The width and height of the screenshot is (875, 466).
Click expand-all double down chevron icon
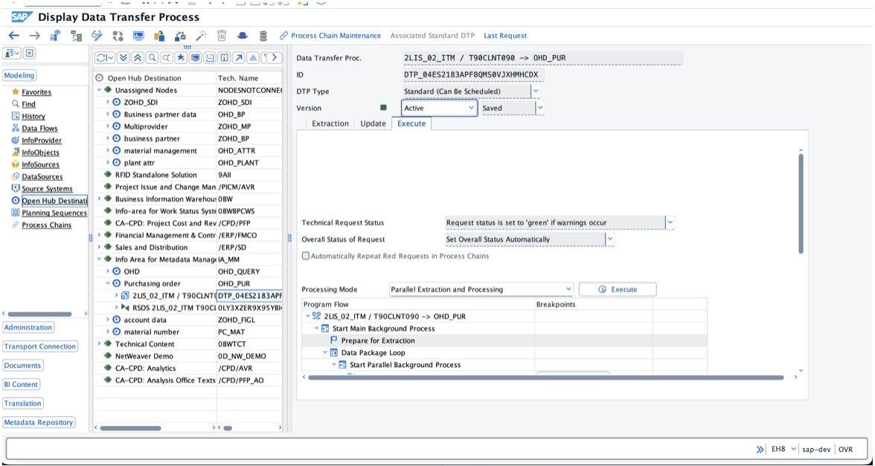[x=123, y=57]
